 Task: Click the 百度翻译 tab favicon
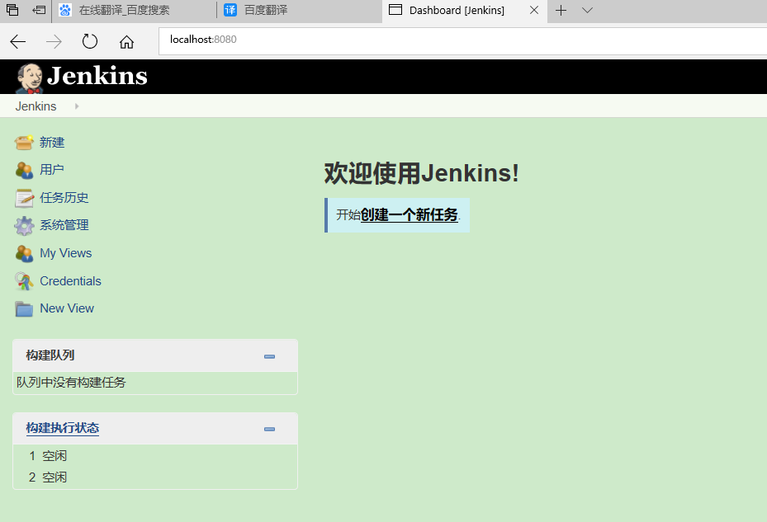230,10
